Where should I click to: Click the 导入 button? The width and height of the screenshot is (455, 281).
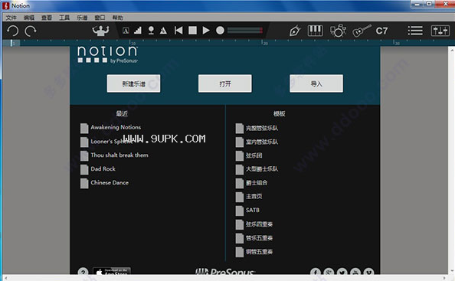[x=316, y=83]
